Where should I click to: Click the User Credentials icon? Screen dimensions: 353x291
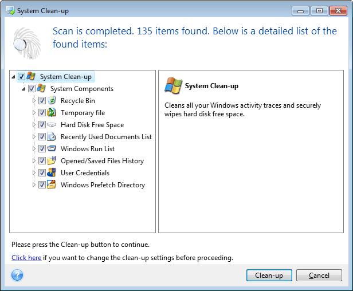52,173
